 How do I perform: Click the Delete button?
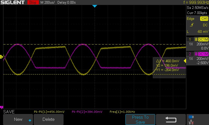49,119
